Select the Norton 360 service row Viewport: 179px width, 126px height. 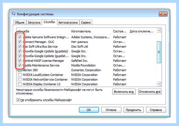pyautogui.click(x=87, y=70)
